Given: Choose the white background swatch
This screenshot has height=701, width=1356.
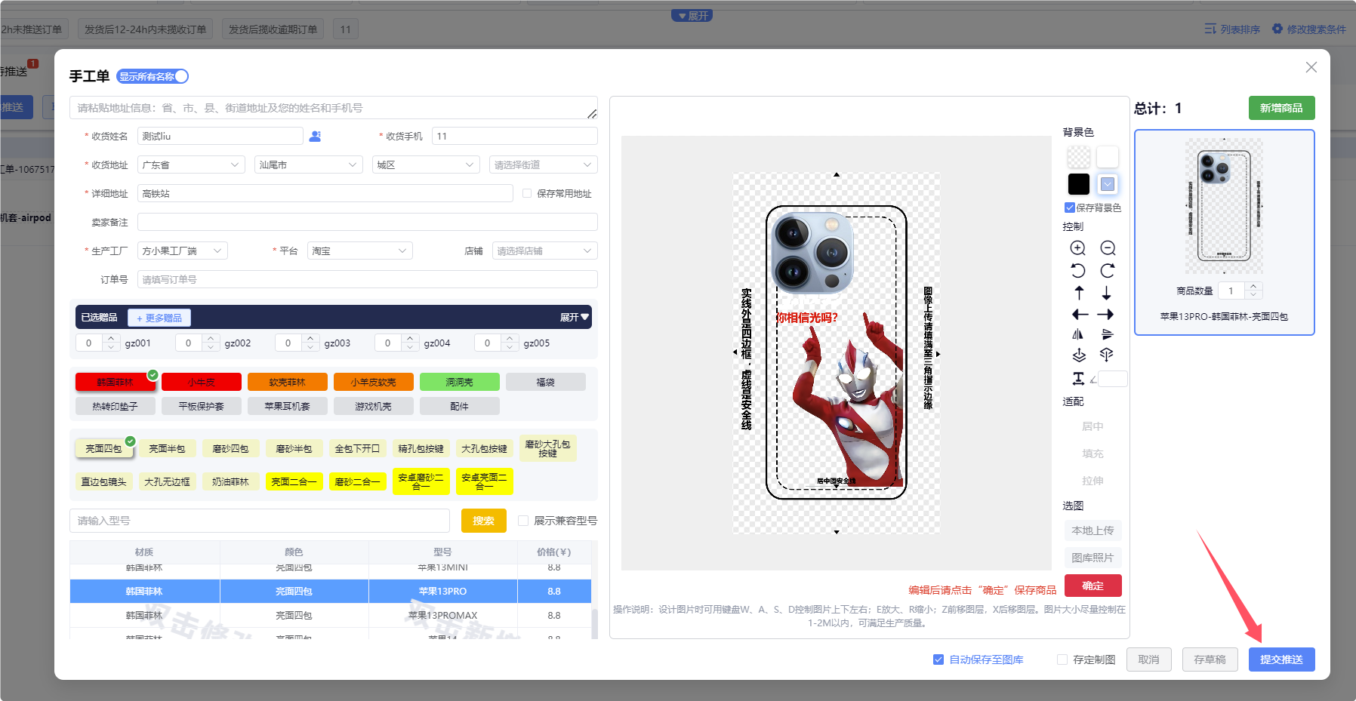Looking at the screenshot, I should 1108,157.
